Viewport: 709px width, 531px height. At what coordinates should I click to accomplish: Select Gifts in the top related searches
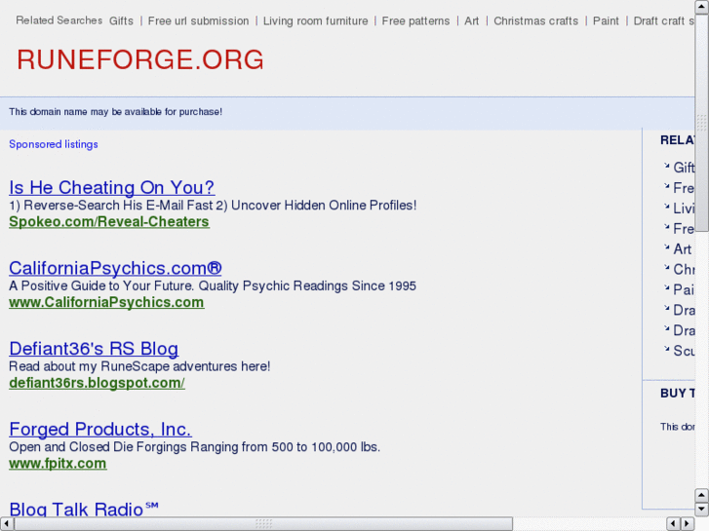[121, 21]
